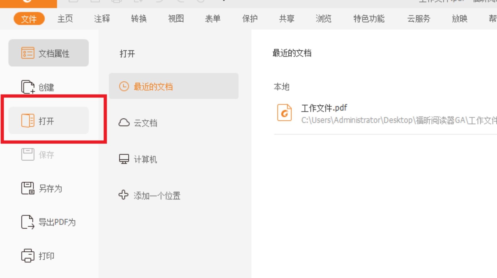This screenshot has height=278, width=497.
Task: Switch to the 主页 ribbon tab
Action: pyautogui.click(x=65, y=19)
